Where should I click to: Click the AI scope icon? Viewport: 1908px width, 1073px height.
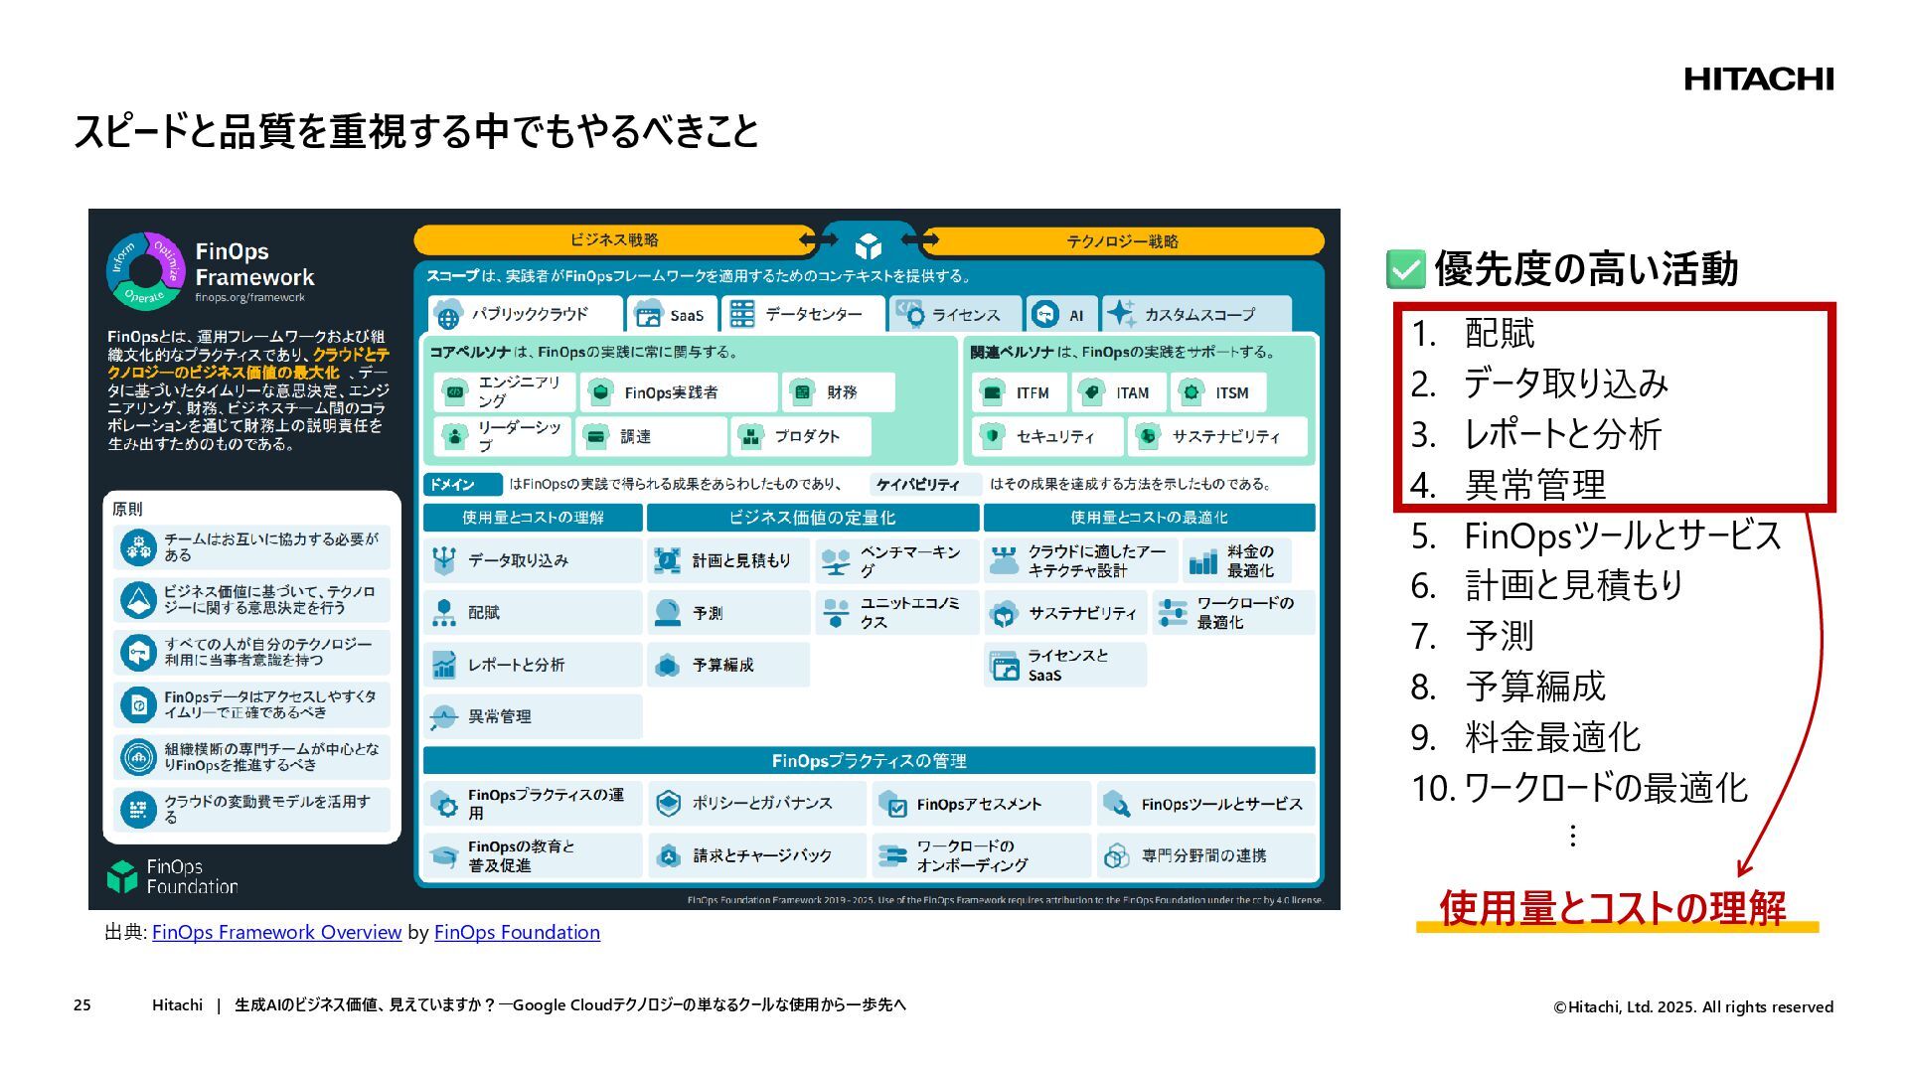coord(1044,314)
